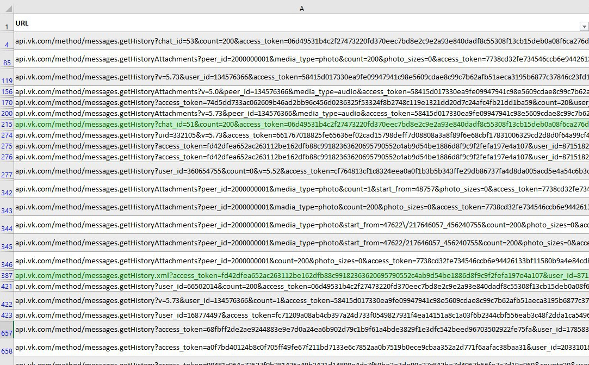Click the row 119 URL cell
Screen dimensions: 589x365
click(302, 77)
